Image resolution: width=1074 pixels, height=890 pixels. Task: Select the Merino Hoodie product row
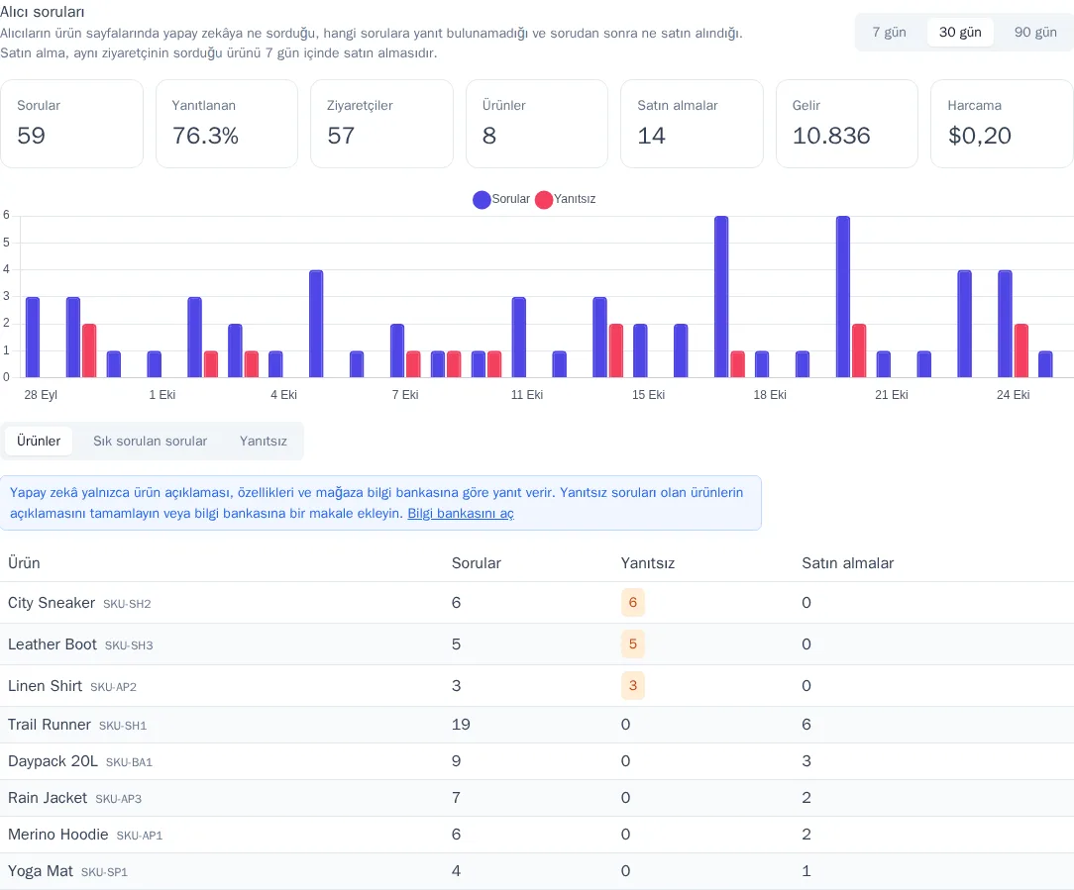[x=537, y=835]
